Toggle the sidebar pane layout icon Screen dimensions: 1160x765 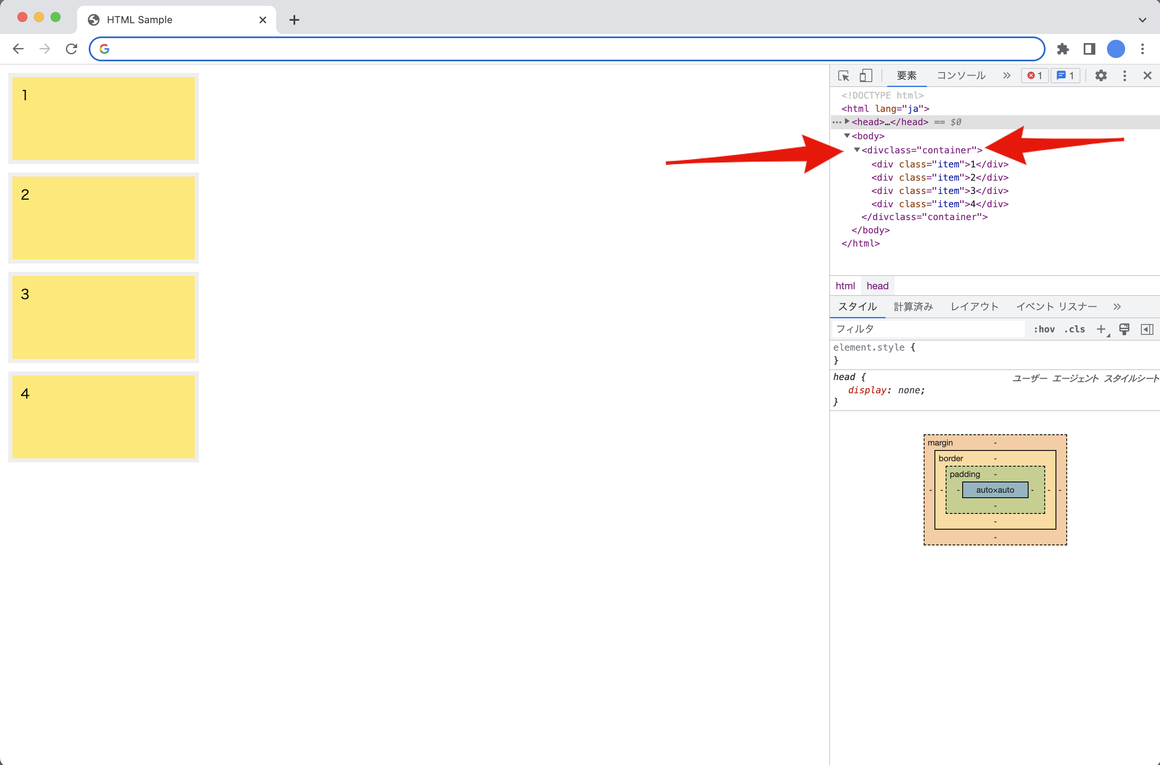tap(1147, 329)
